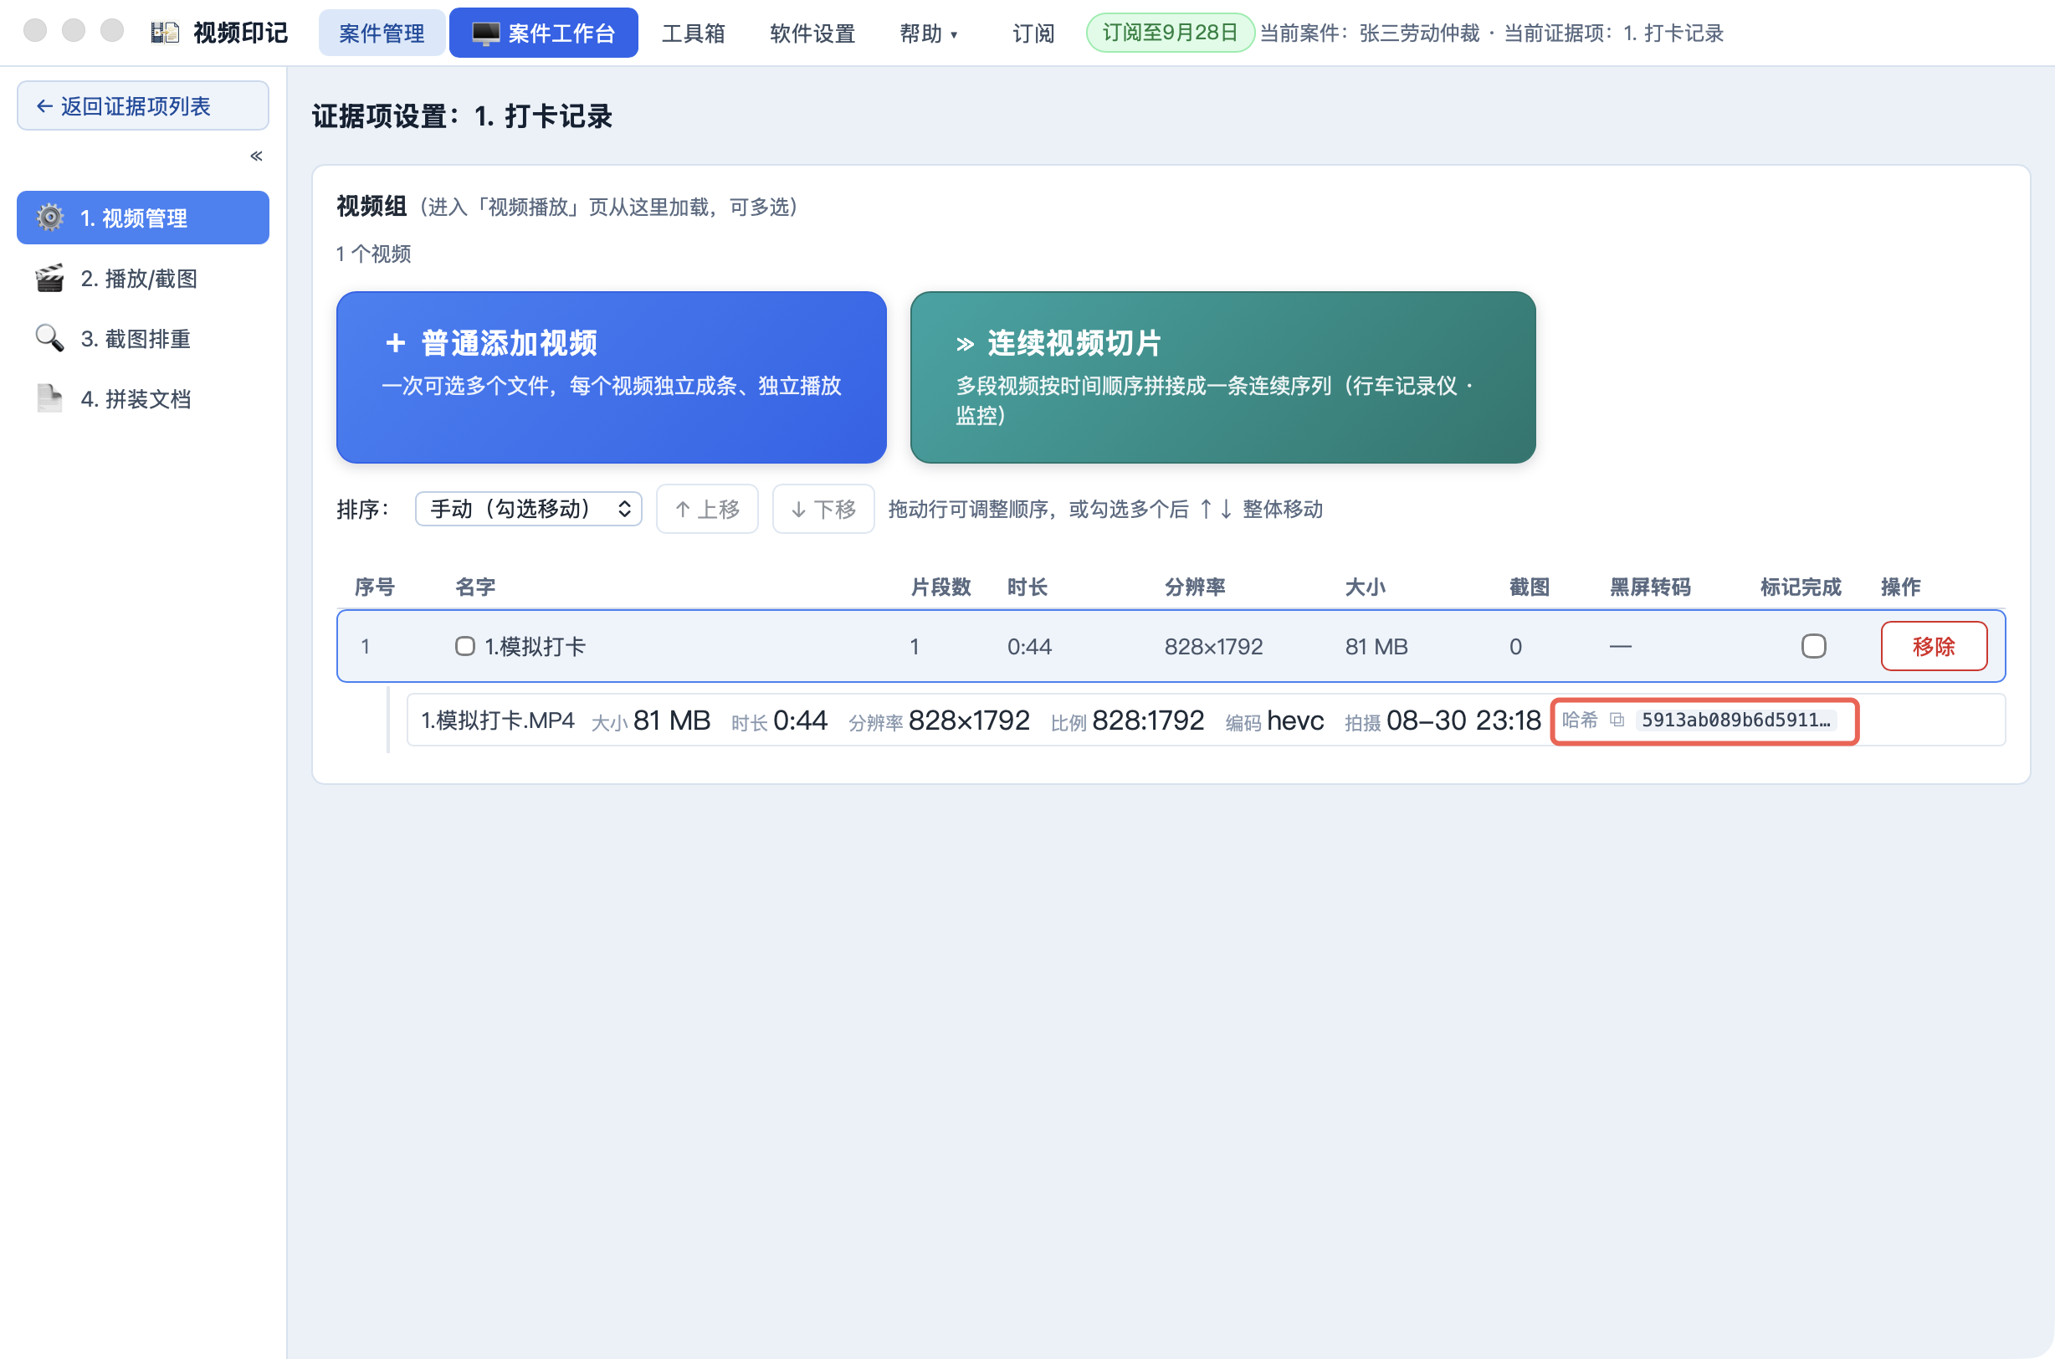
Task: Click 返回证据项列表 button
Action: (x=143, y=105)
